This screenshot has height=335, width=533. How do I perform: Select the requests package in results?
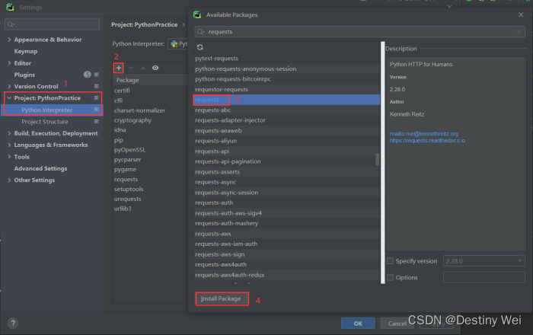click(287, 100)
